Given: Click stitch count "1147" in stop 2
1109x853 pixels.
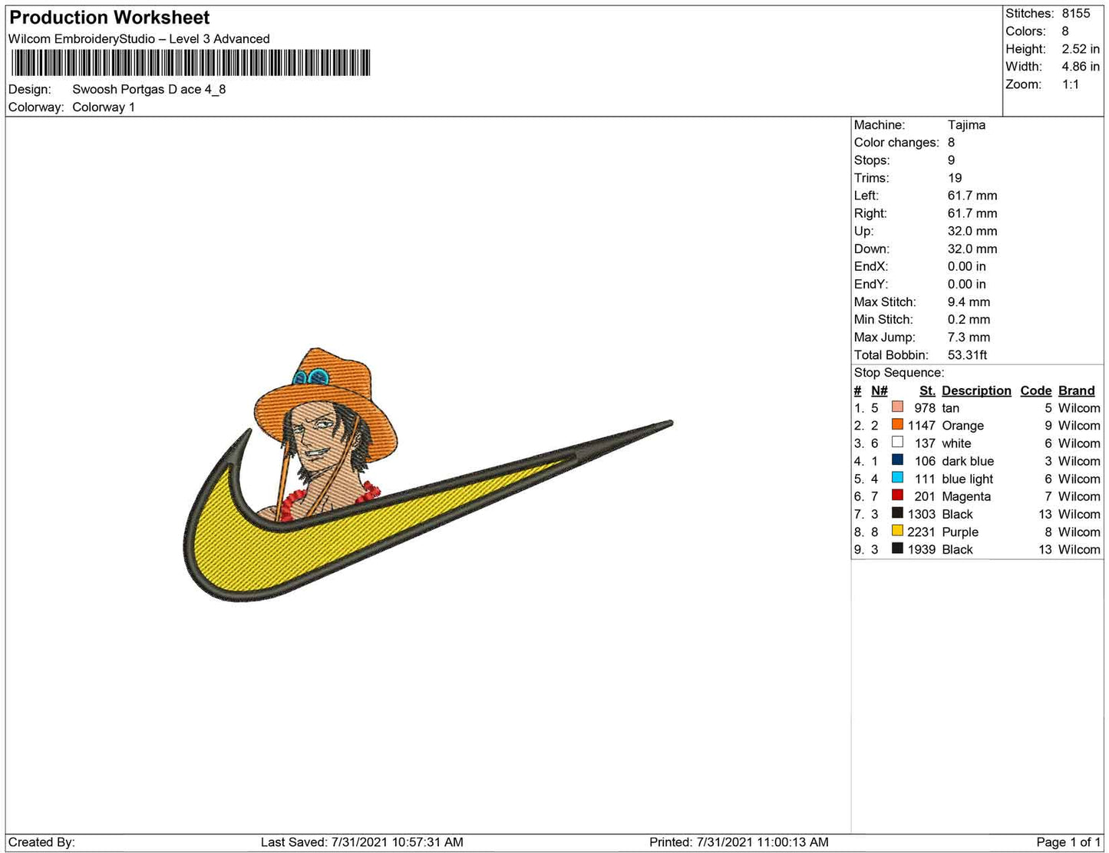Looking at the screenshot, I should tap(921, 426).
